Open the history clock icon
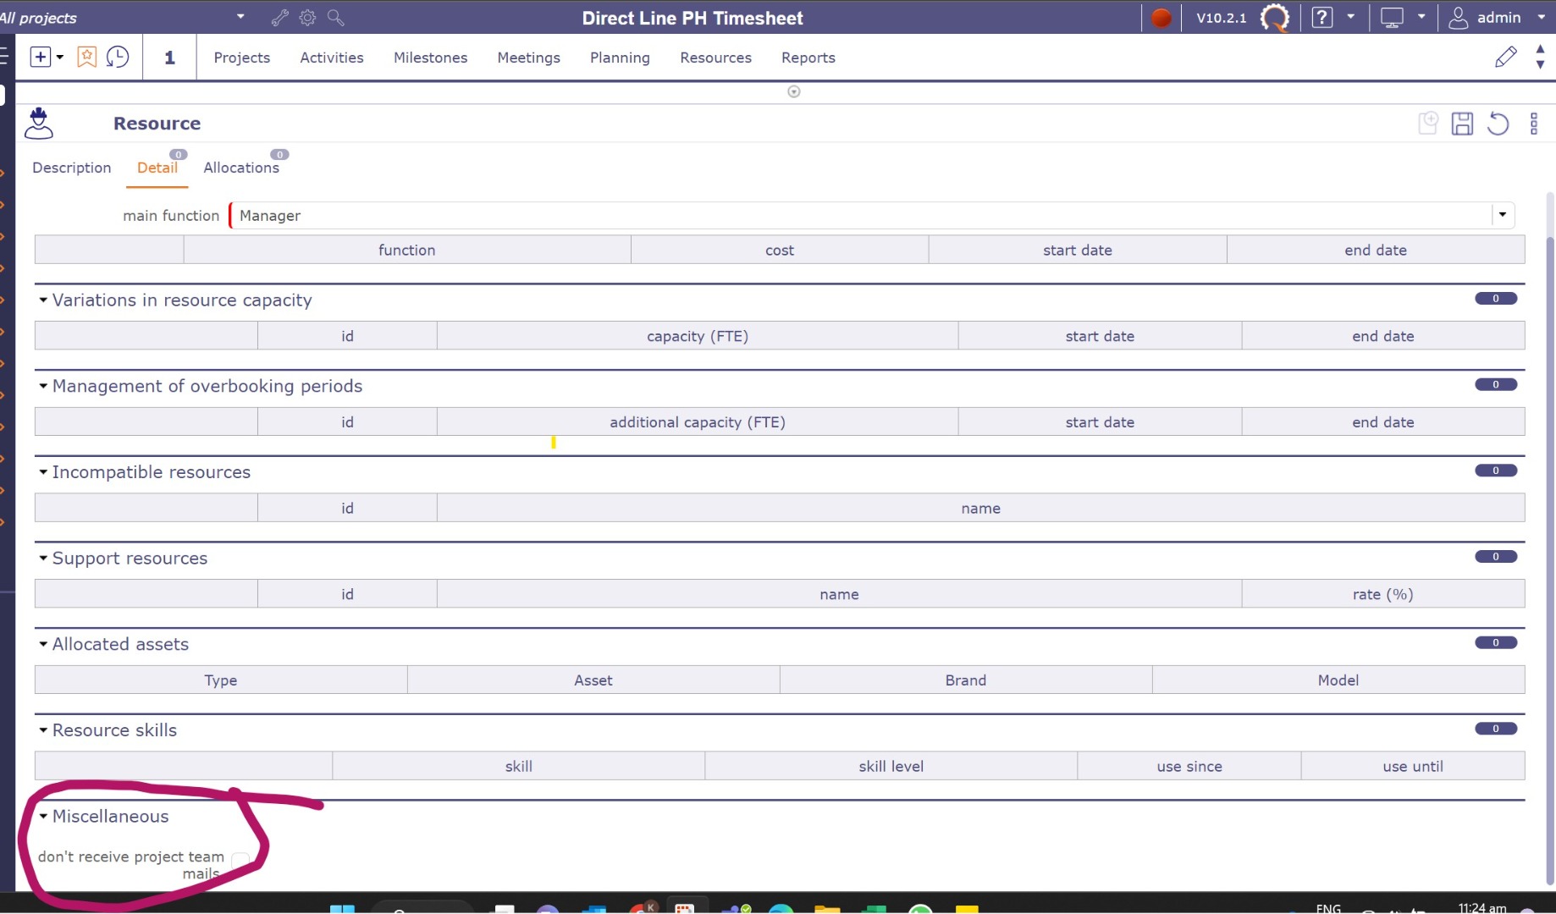The height and width of the screenshot is (914, 1556). pos(118,57)
